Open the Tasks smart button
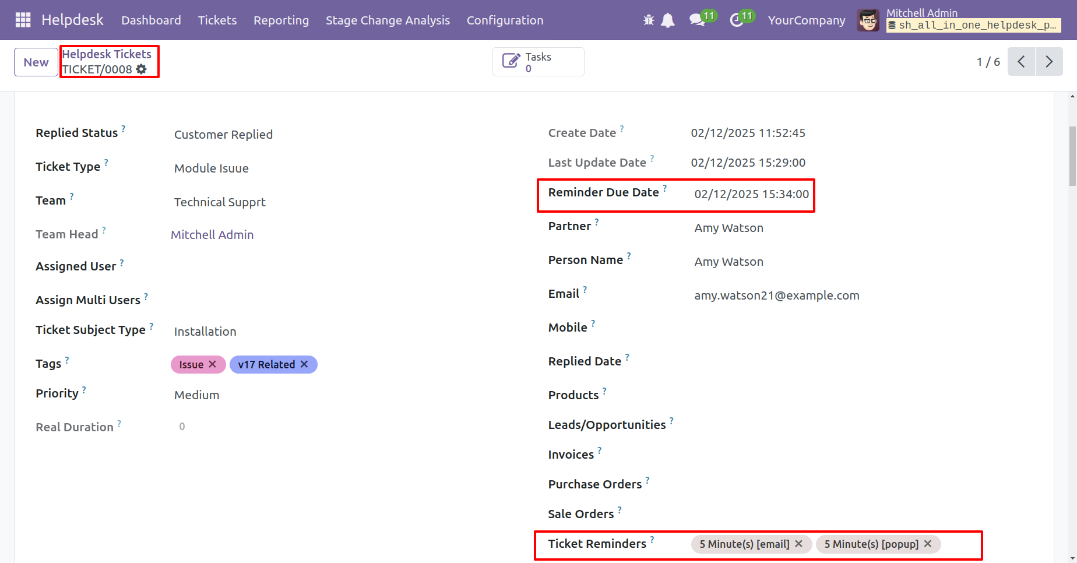1077x563 pixels. (538, 62)
